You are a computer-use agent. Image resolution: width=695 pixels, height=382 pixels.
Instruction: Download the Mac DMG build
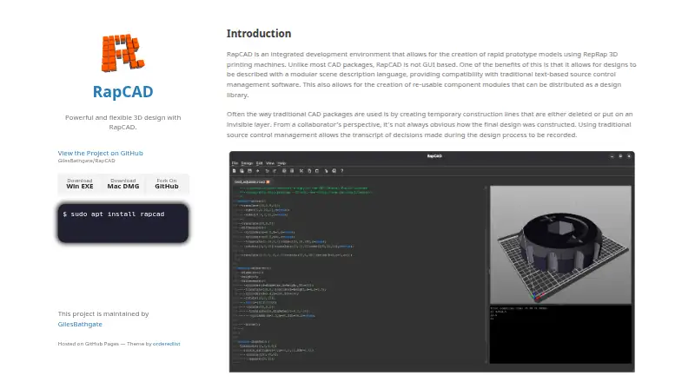tap(123, 184)
